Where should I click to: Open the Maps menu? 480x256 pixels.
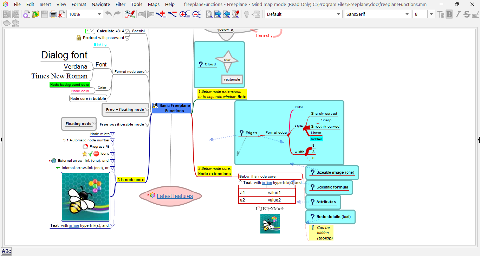(154, 5)
